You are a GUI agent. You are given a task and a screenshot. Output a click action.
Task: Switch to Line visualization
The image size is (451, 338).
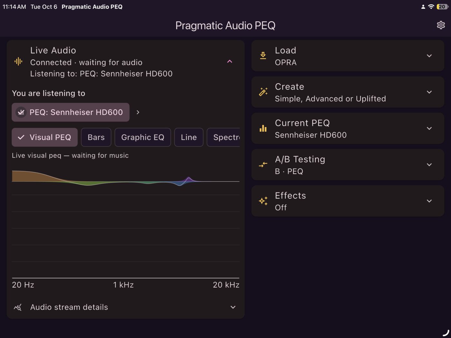coord(189,137)
